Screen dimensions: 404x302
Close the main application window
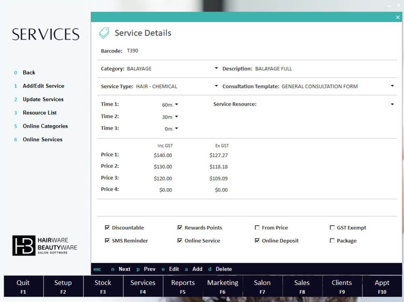[399, 5]
